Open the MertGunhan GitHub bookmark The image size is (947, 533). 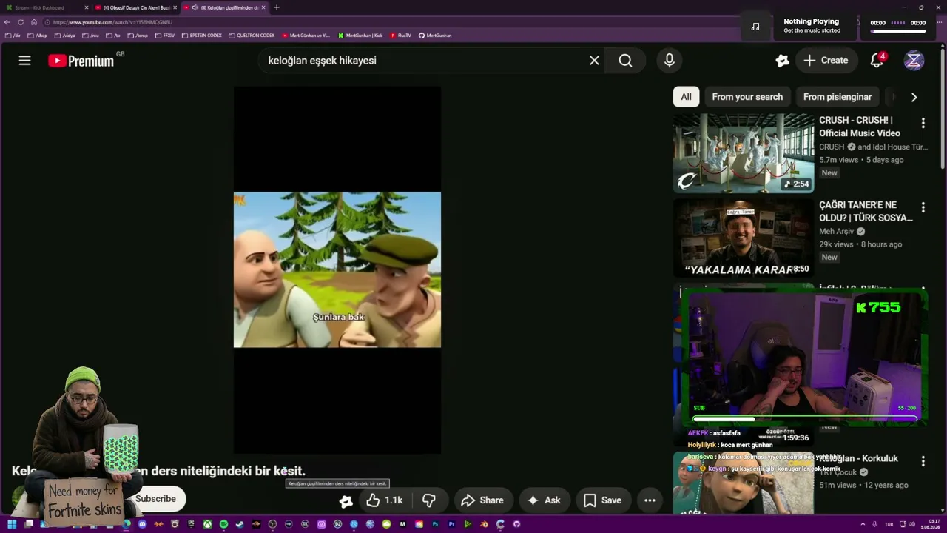tap(435, 36)
